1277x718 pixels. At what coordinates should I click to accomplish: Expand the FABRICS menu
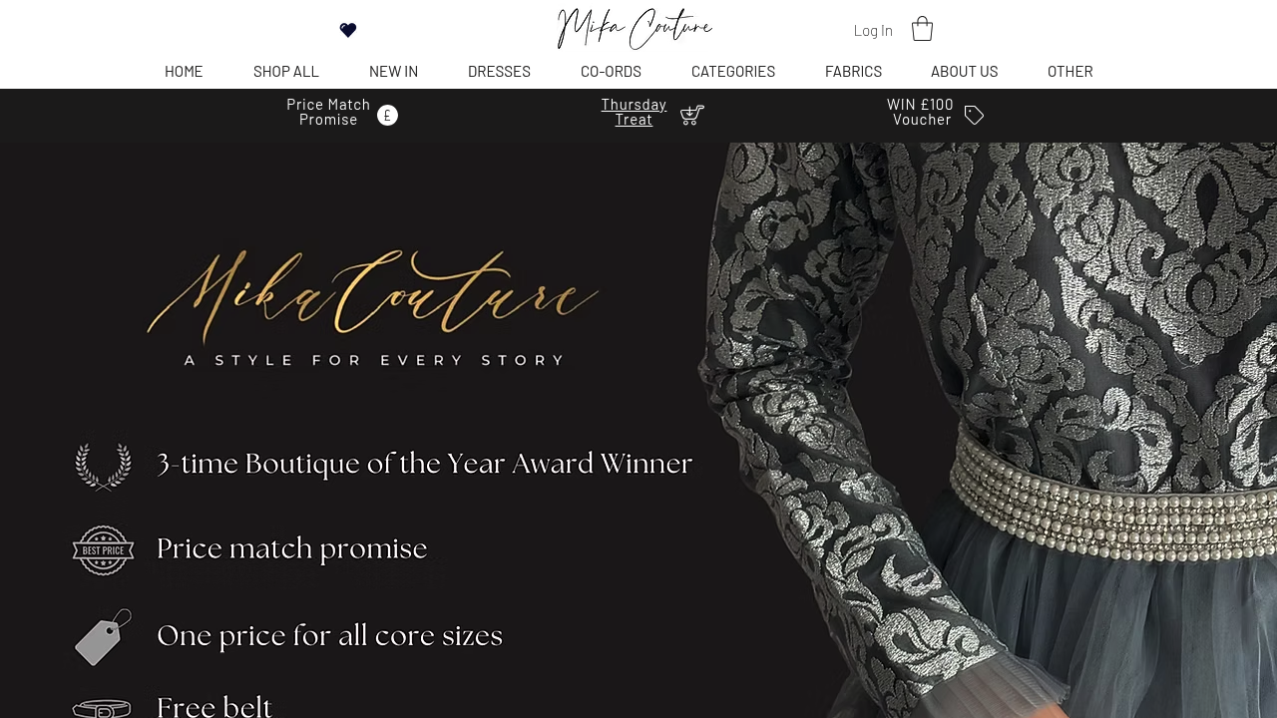pos(853,71)
